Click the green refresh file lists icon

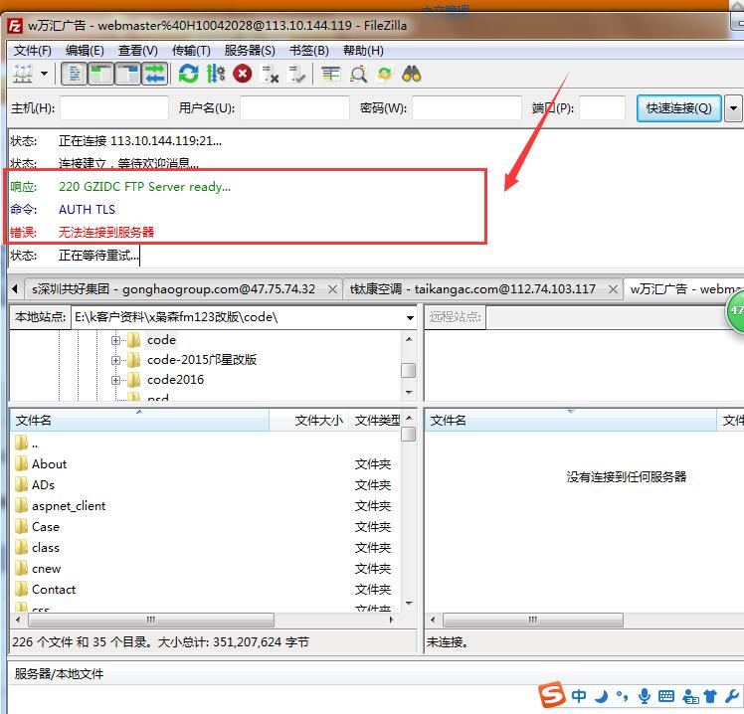click(188, 74)
